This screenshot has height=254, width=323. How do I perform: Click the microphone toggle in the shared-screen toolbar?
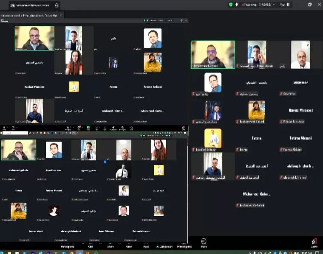(x=4, y=128)
